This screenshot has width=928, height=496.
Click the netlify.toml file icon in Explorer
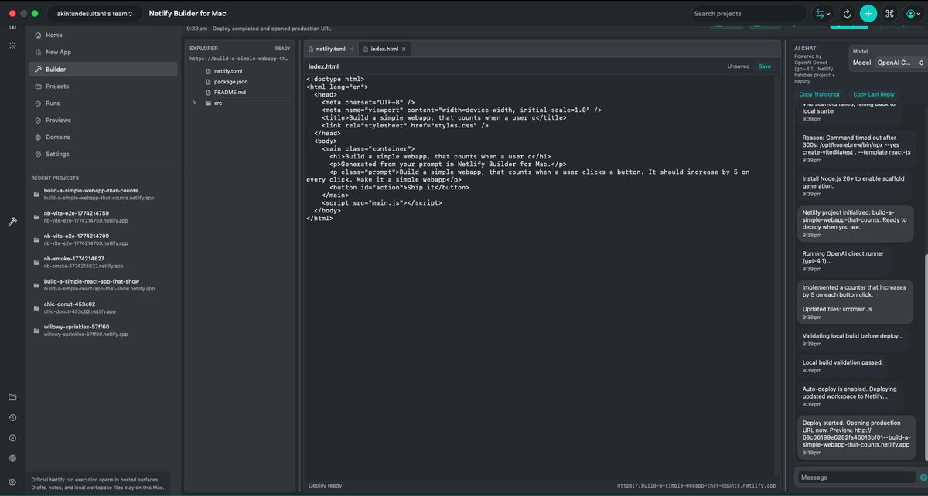point(208,71)
